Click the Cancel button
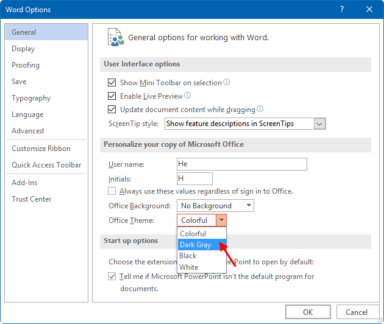Image resolution: width=384 pixels, height=324 pixels. point(357,312)
